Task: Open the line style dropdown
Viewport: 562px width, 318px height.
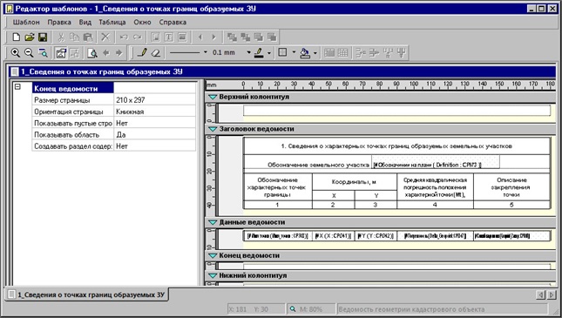Action: point(206,52)
